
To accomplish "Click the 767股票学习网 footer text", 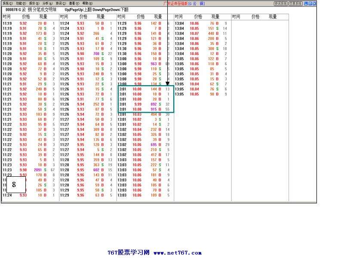I will pos(128,253).
